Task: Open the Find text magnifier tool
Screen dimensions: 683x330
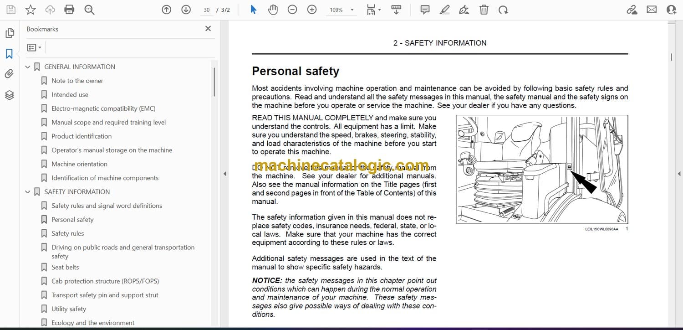Action: point(89,10)
